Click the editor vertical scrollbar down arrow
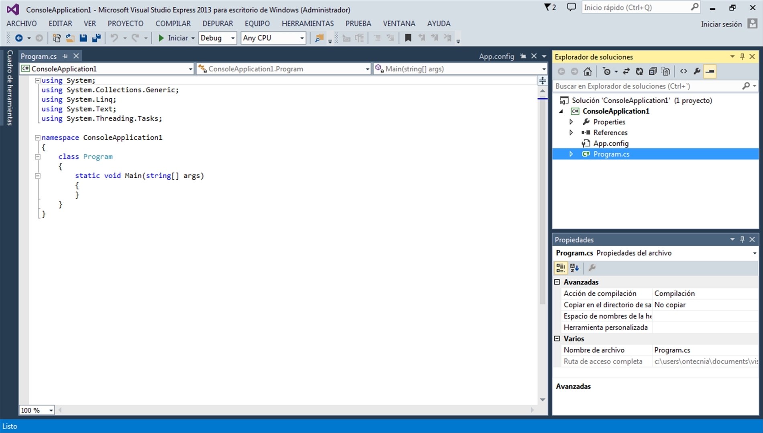The width and height of the screenshot is (763, 433). click(542, 400)
